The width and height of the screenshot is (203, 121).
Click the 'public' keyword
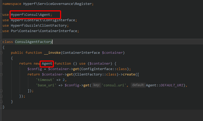point(17,53)
